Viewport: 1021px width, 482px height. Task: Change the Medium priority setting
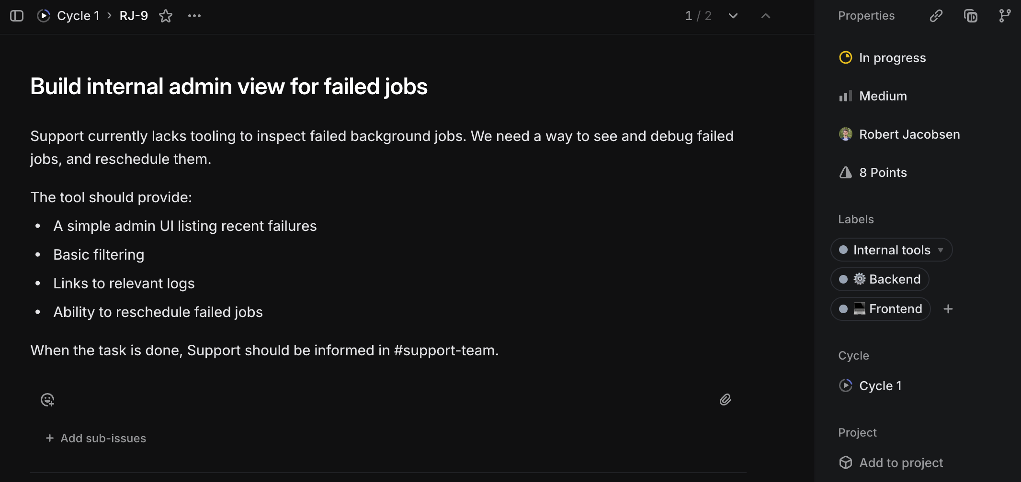point(882,96)
